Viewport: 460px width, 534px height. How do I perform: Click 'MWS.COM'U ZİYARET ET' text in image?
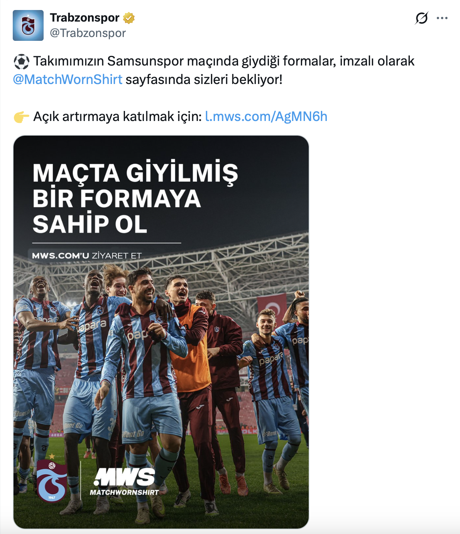tap(87, 255)
